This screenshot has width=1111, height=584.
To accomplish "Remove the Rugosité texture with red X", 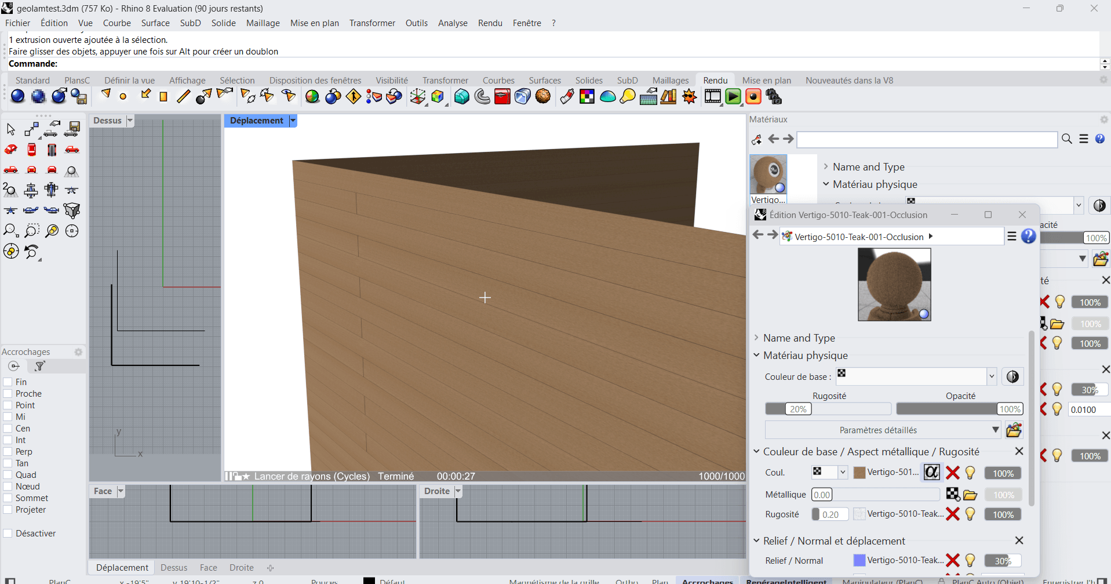I will 952,514.
